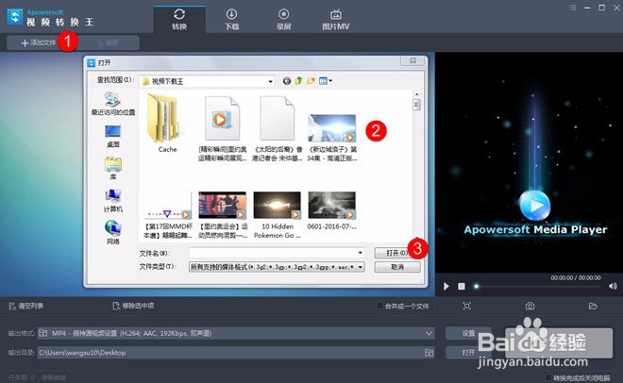Open the main menu list icon in title bar
This screenshot has width=623, height=383.
tap(573, 8)
